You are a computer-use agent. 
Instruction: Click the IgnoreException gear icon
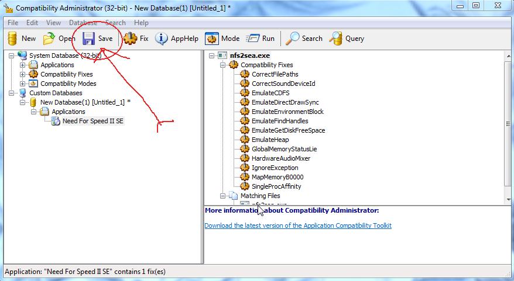[245, 168]
